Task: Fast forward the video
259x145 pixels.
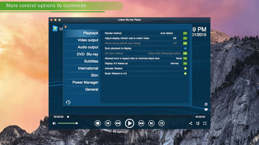Action: pyautogui.click(x=141, y=123)
